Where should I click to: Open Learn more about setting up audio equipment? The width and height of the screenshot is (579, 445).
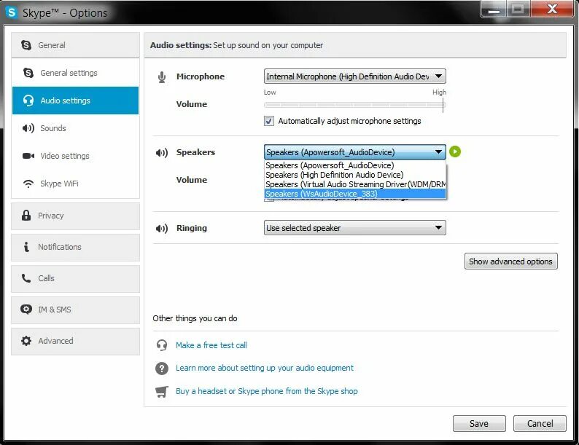coord(265,368)
